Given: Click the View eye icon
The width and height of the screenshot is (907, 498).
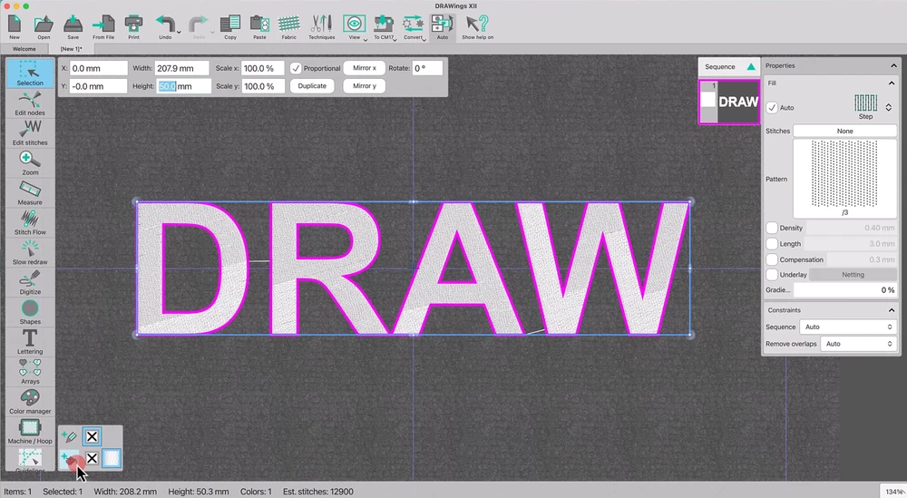Looking at the screenshot, I should click(x=354, y=24).
